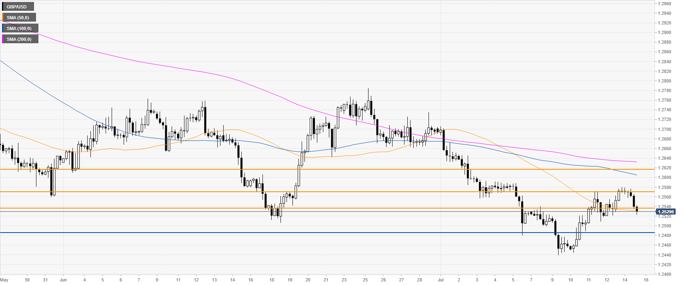Click the 1.2800 price axis label
Viewport: 683px width, 285px height.
[665, 81]
